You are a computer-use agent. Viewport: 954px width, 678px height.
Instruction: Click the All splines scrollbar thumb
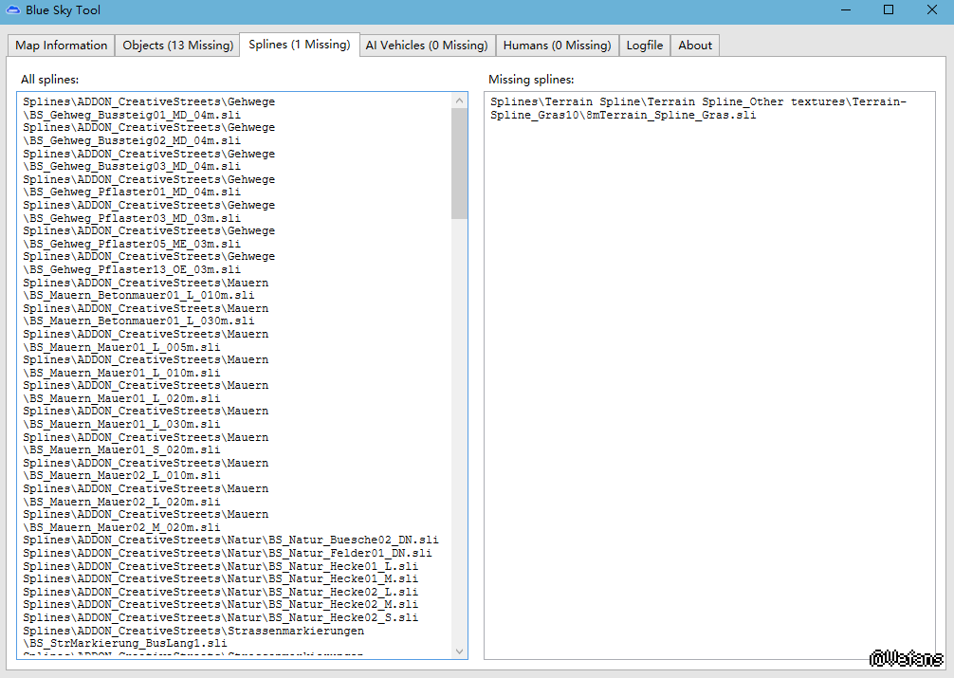tap(460, 163)
